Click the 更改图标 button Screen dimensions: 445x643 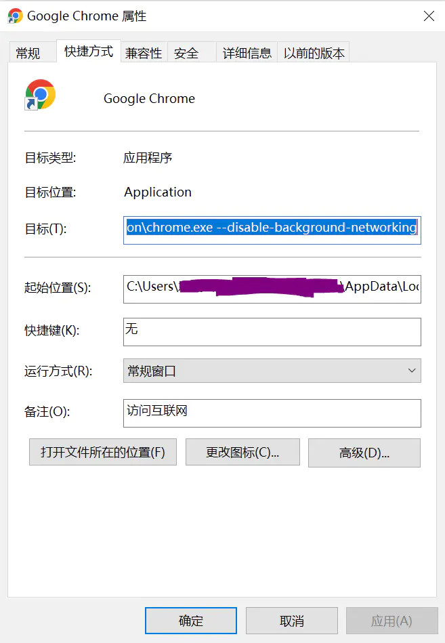[242, 452]
